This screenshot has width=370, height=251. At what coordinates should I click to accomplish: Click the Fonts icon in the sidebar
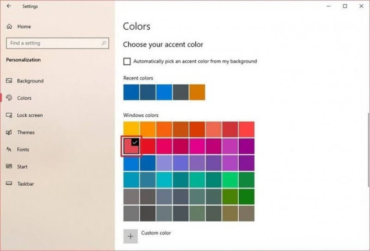[9, 149]
